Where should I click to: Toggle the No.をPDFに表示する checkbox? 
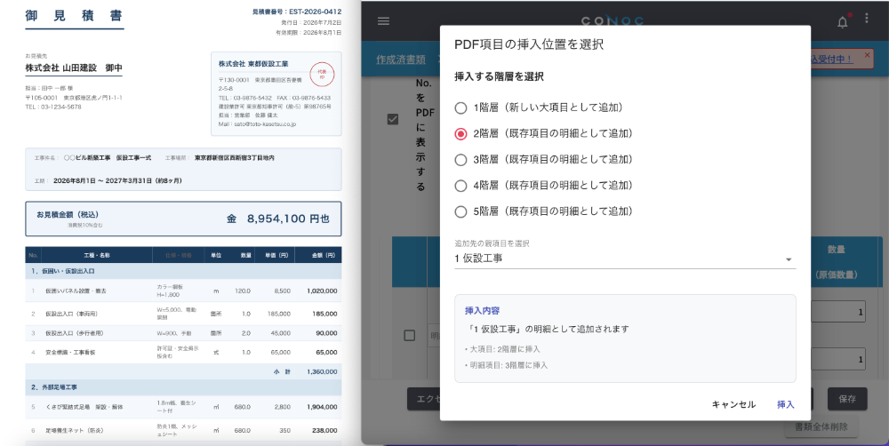click(x=392, y=120)
